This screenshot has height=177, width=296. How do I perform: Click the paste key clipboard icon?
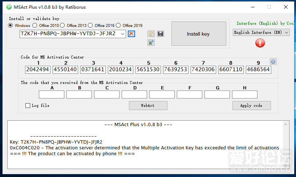(x=151, y=34)
